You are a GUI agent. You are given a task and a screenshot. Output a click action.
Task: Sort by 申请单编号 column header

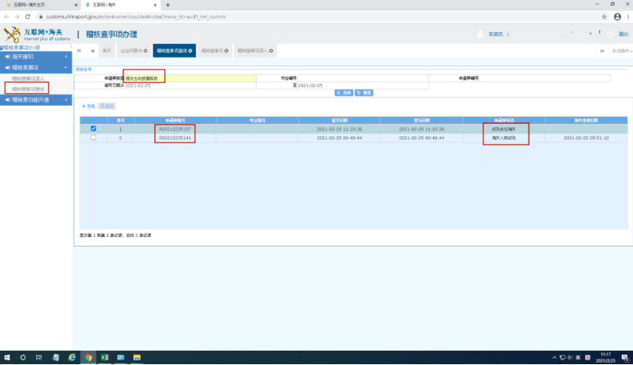(x=175, y=120)
